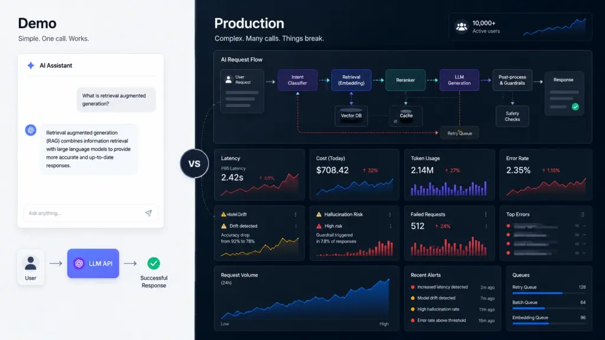Screen dimensions: 605x340
Task: Click the Failed Requests bar chart
Action: click(x=449, y=247)
